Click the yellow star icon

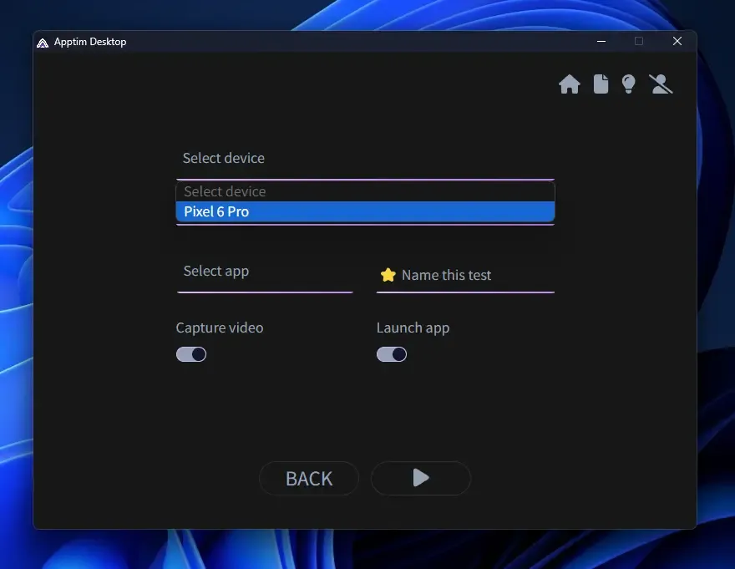point(388,275)
